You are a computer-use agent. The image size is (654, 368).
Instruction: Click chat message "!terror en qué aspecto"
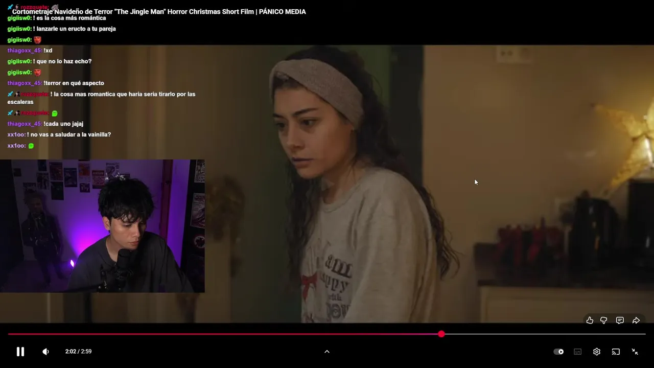[x=74, y=83]
